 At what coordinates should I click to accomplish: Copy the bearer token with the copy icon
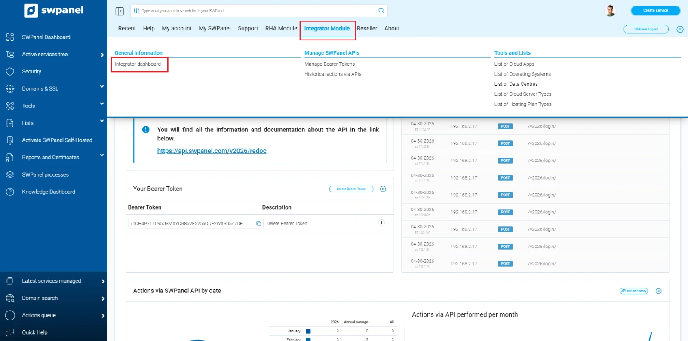click(x=258, y=223)
